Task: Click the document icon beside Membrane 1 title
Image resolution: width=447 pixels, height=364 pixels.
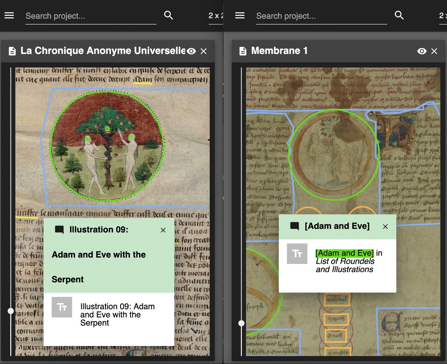Action: tap(243, 51)
